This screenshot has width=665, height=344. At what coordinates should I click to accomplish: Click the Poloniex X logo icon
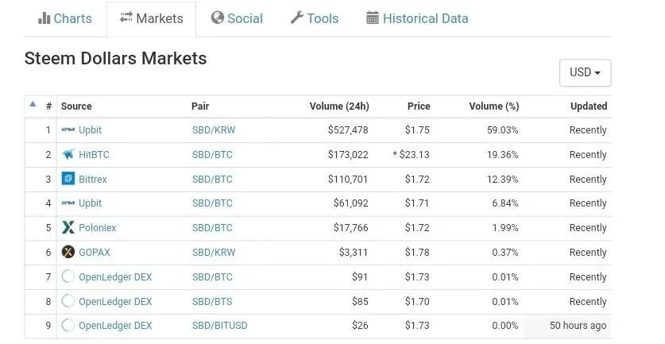tap(68, 227)
